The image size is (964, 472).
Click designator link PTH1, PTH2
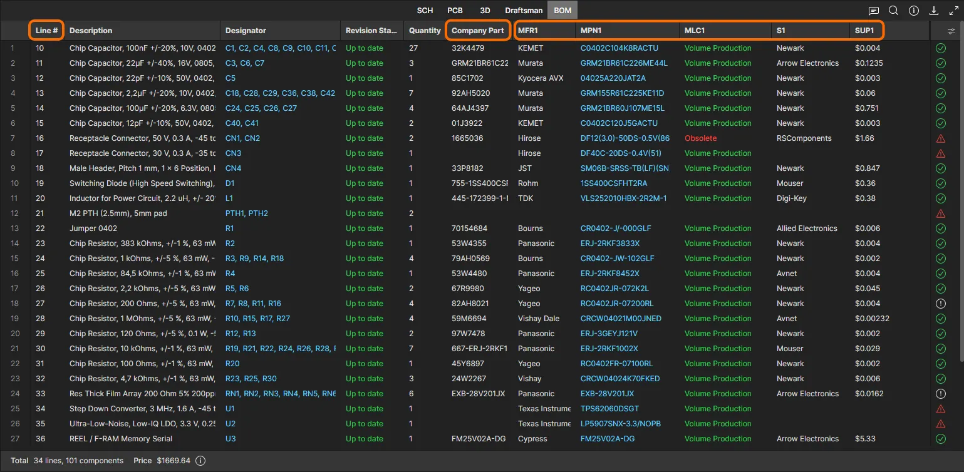pyautogui.click(x=247, y=213)
